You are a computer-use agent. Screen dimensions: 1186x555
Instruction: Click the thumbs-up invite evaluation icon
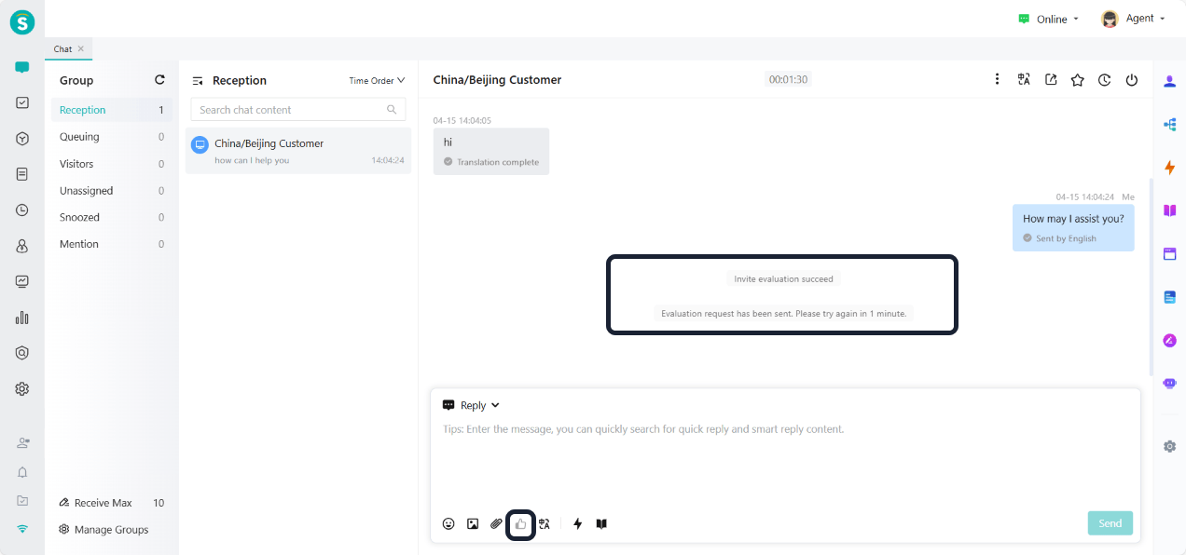click(x=520, y=524)
